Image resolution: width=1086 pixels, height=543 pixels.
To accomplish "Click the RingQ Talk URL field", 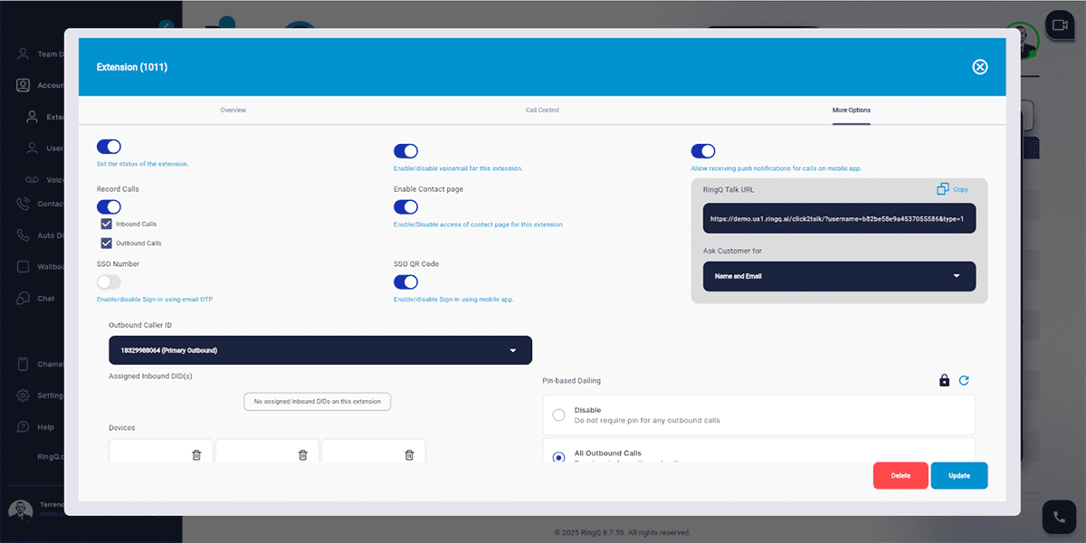I will [839, 219].
